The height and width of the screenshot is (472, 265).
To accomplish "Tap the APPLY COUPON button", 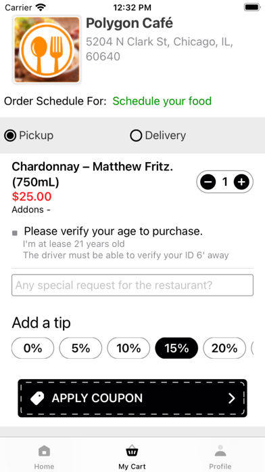I will 132,398.
